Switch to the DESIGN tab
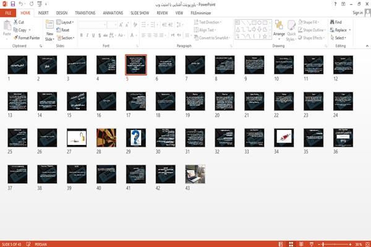Viewport: 371px width, 247px height. click(62, 13)
